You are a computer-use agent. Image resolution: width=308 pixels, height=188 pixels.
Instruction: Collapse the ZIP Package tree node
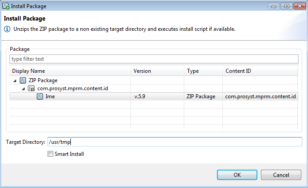click(x=15, y=80)
